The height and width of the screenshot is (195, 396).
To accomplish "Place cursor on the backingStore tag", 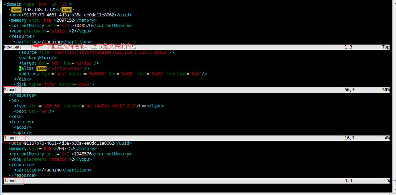I will point(38,58).
